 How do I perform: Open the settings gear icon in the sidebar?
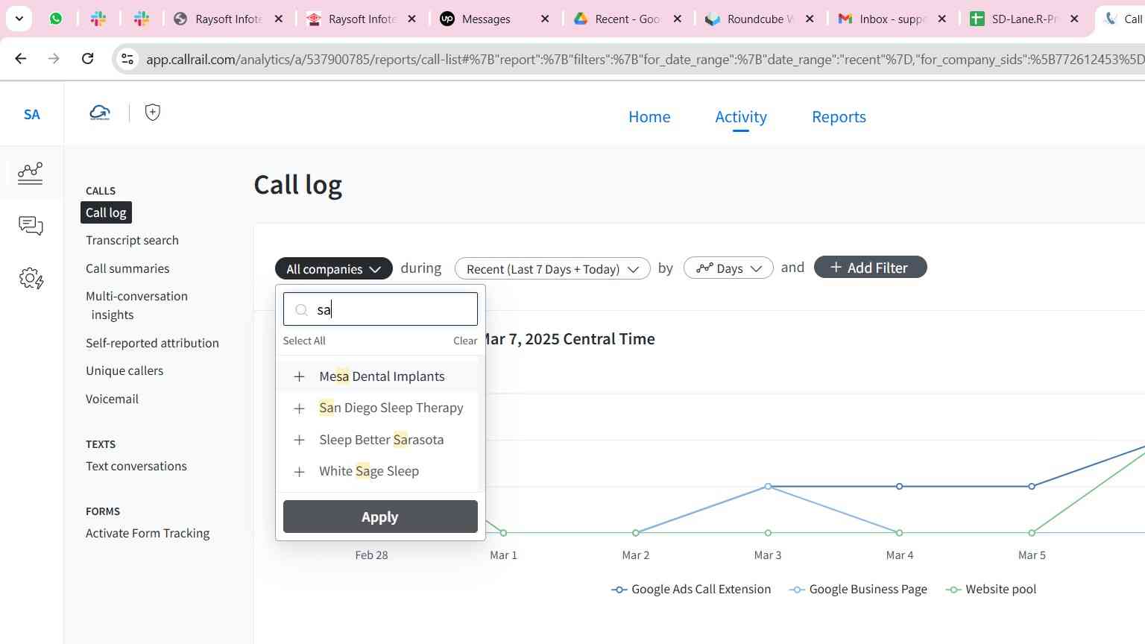(x=31, y=279)
